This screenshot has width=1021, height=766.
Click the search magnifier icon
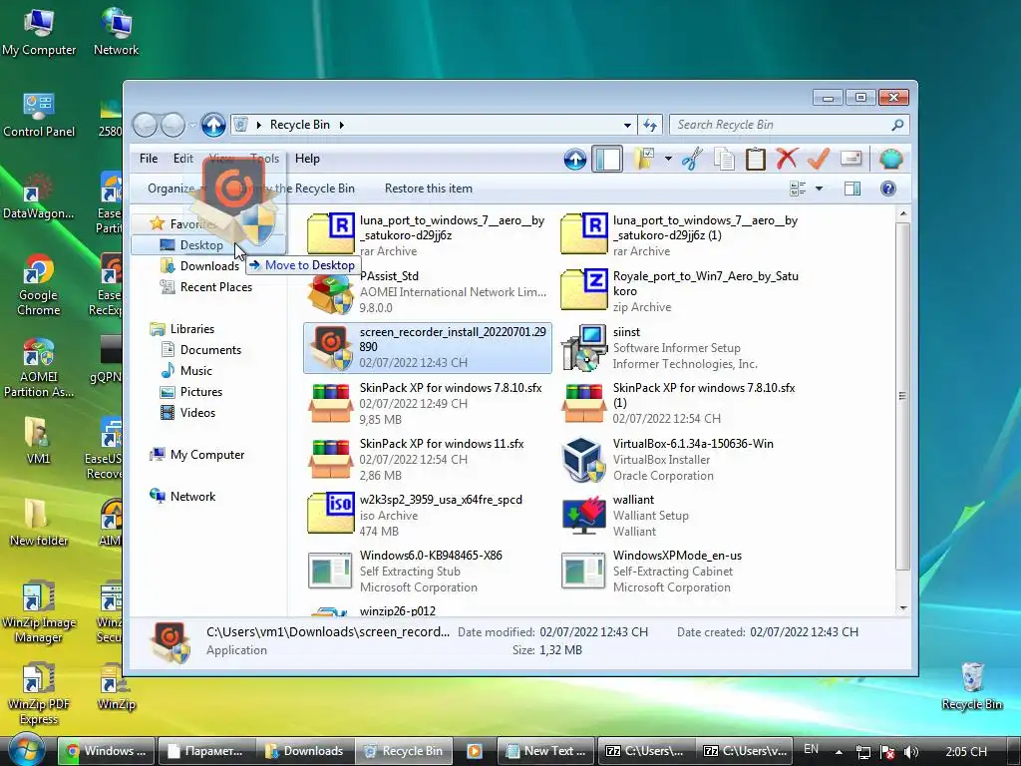pos(898,125)
